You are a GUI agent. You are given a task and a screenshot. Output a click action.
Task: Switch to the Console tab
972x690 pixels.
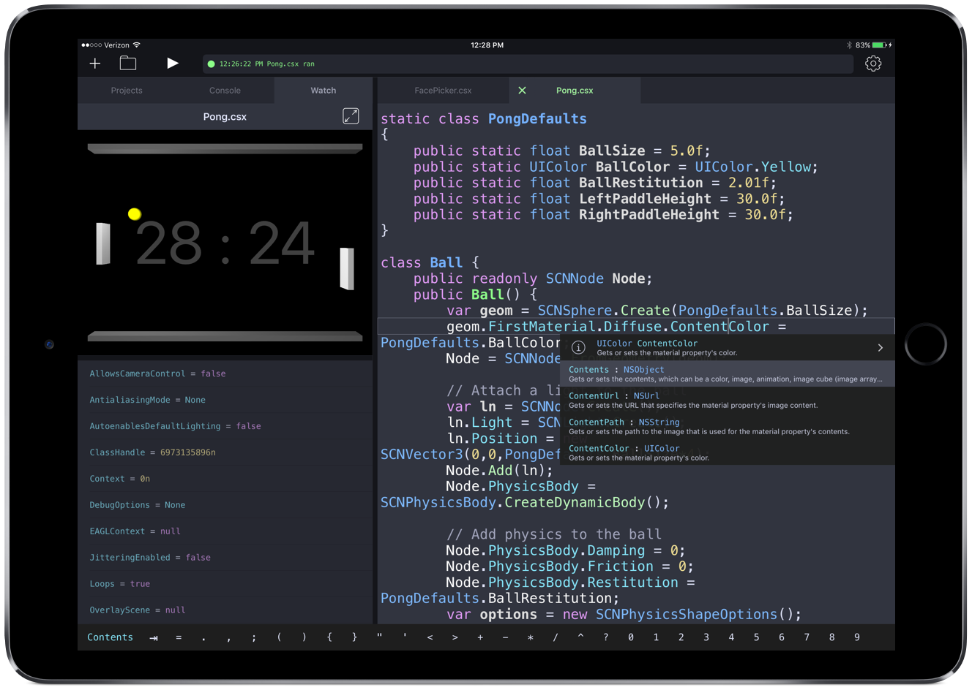[225, 90]
